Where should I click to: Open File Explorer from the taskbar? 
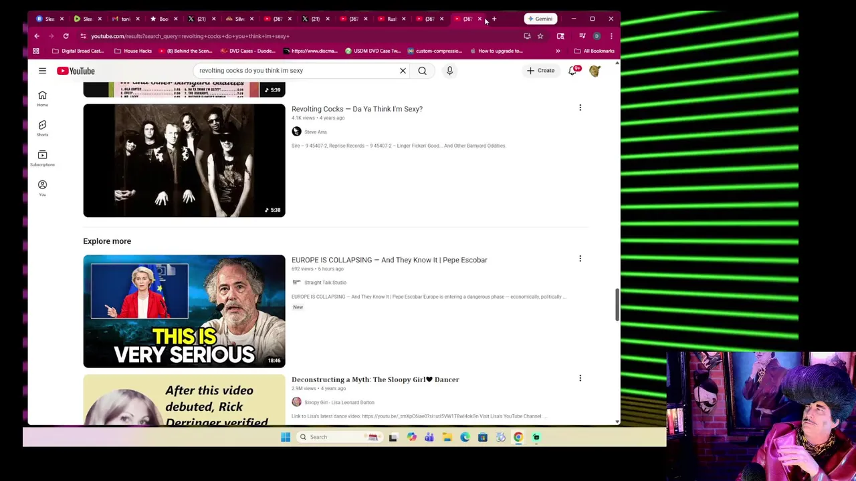pos(447,437)
